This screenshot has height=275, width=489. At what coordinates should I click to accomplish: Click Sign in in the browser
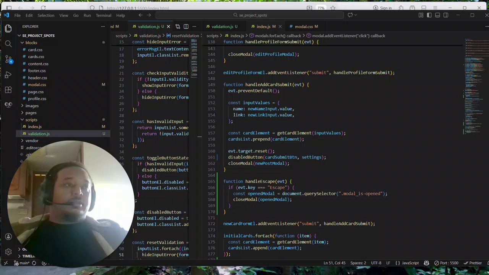pos(382,8)
